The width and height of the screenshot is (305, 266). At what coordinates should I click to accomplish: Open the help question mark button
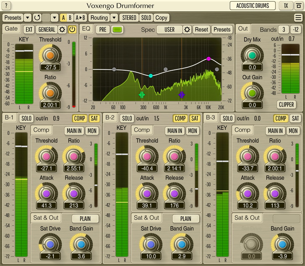6,5
